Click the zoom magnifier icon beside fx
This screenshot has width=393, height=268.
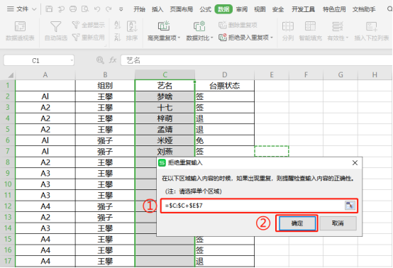click(100, 60)
